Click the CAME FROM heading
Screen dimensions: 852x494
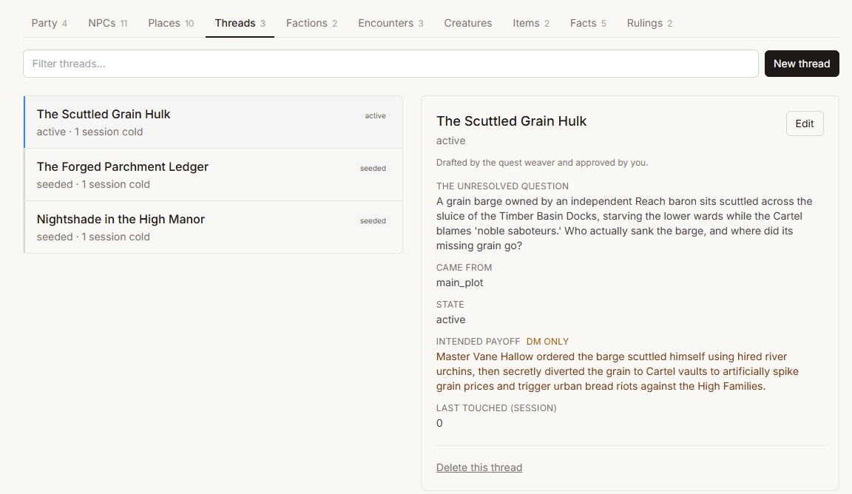click(464, 268)
